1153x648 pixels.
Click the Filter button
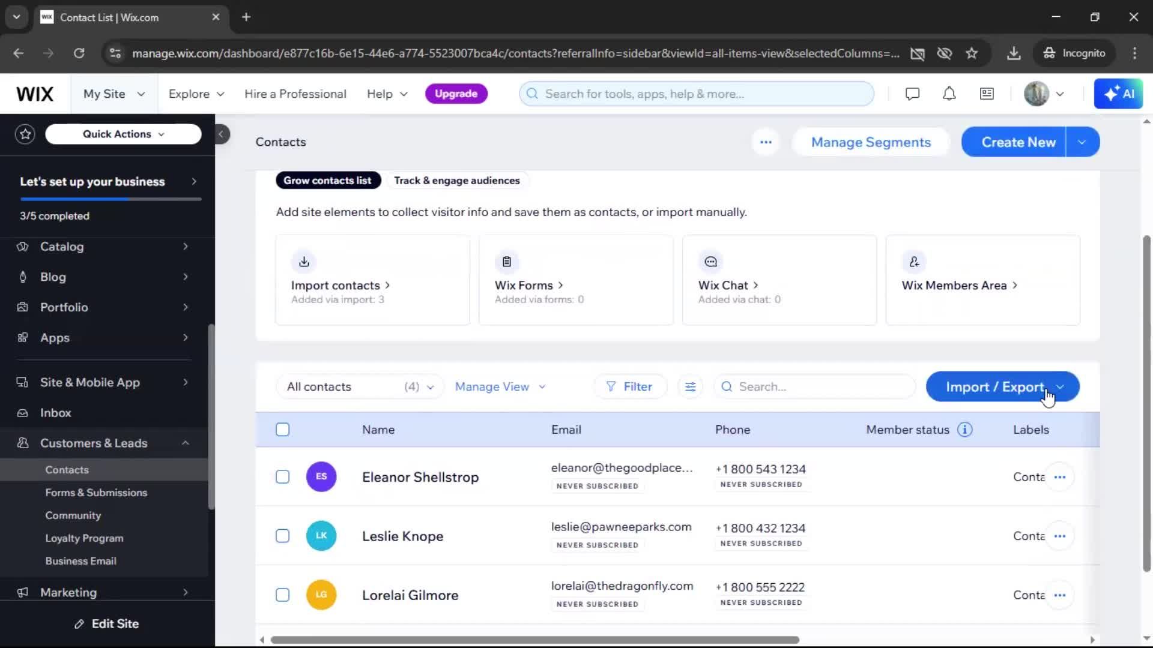pyautogui.click(x=629, y=387)
